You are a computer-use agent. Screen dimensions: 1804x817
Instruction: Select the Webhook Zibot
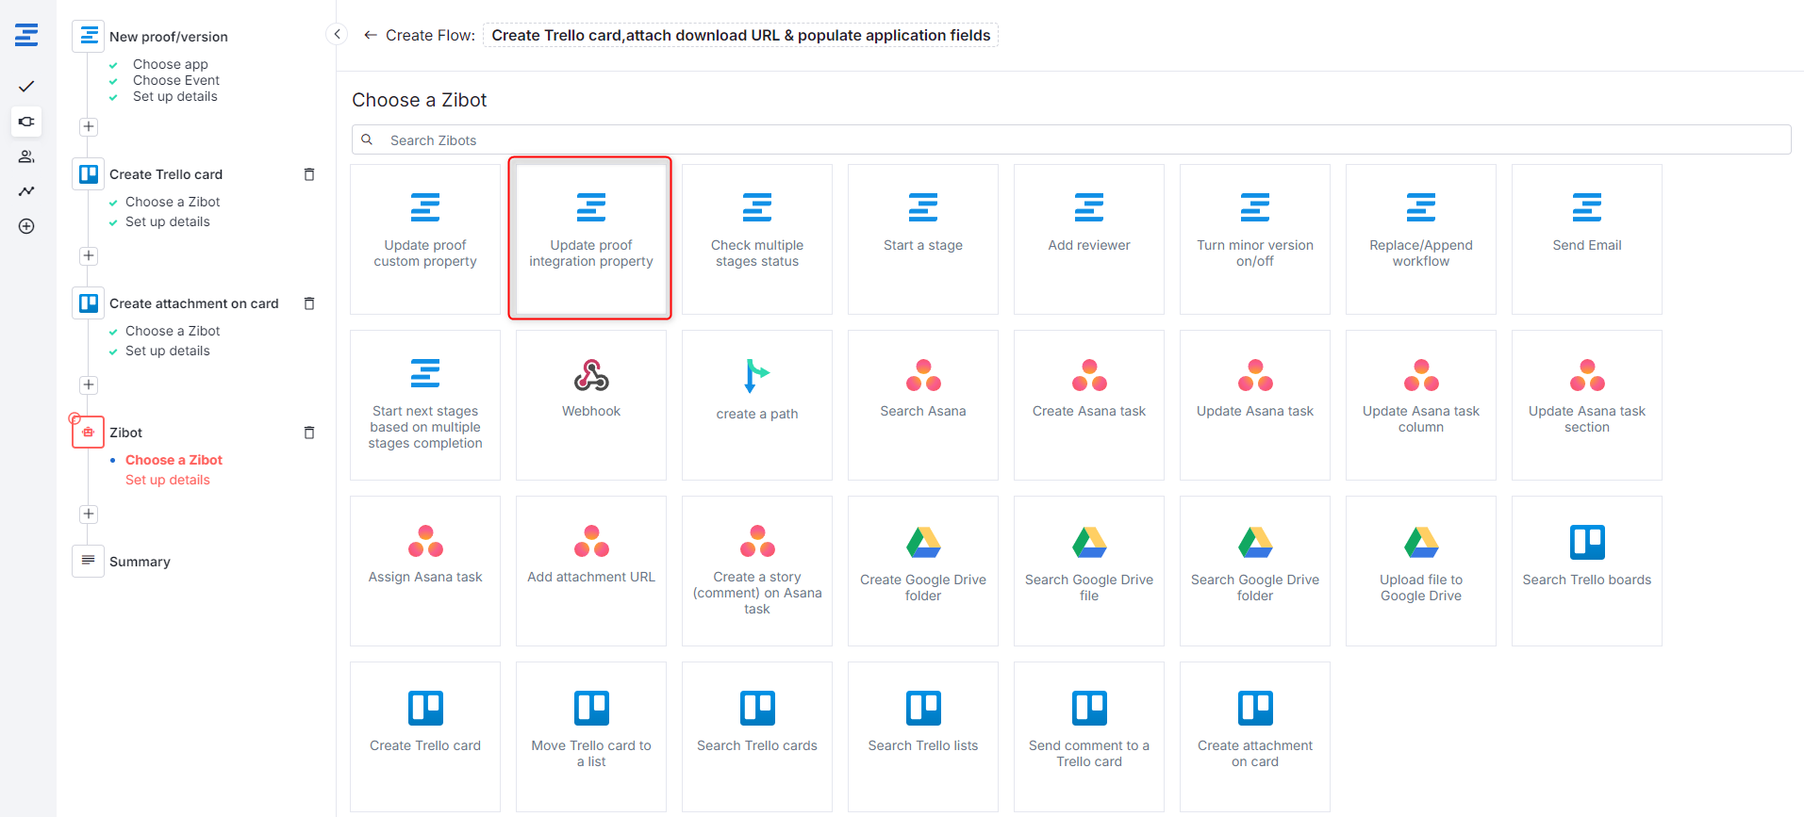point(591,404)
